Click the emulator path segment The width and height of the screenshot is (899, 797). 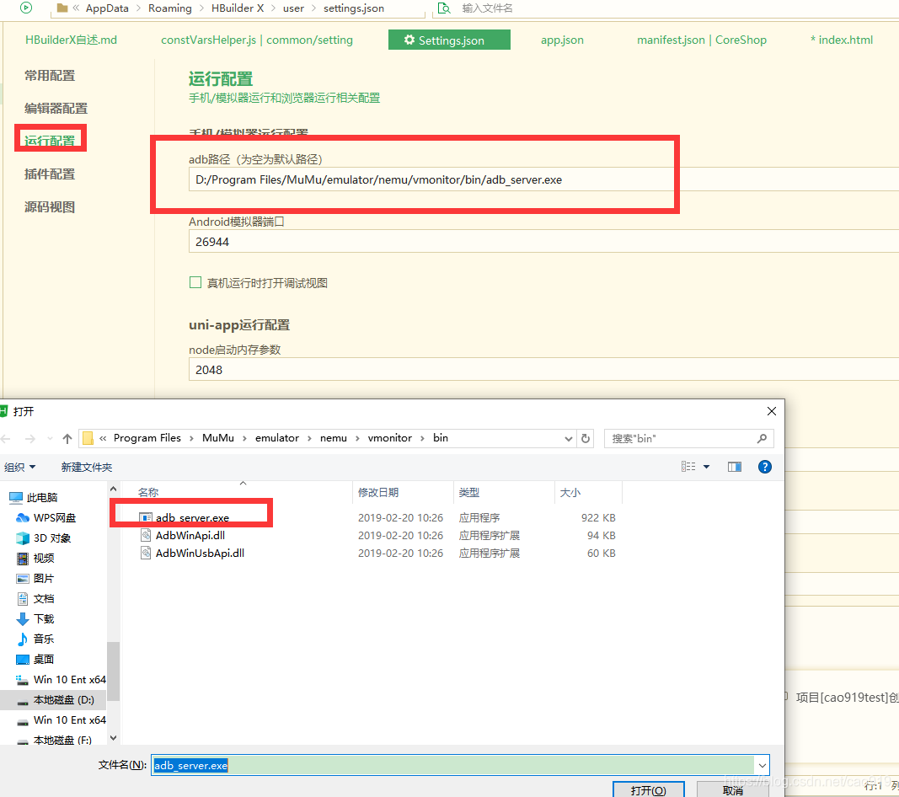[277, 439]
